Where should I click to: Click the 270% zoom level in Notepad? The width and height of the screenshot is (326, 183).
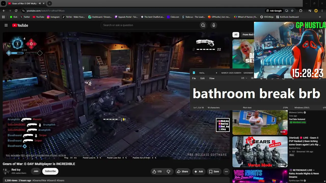(285, 108)
